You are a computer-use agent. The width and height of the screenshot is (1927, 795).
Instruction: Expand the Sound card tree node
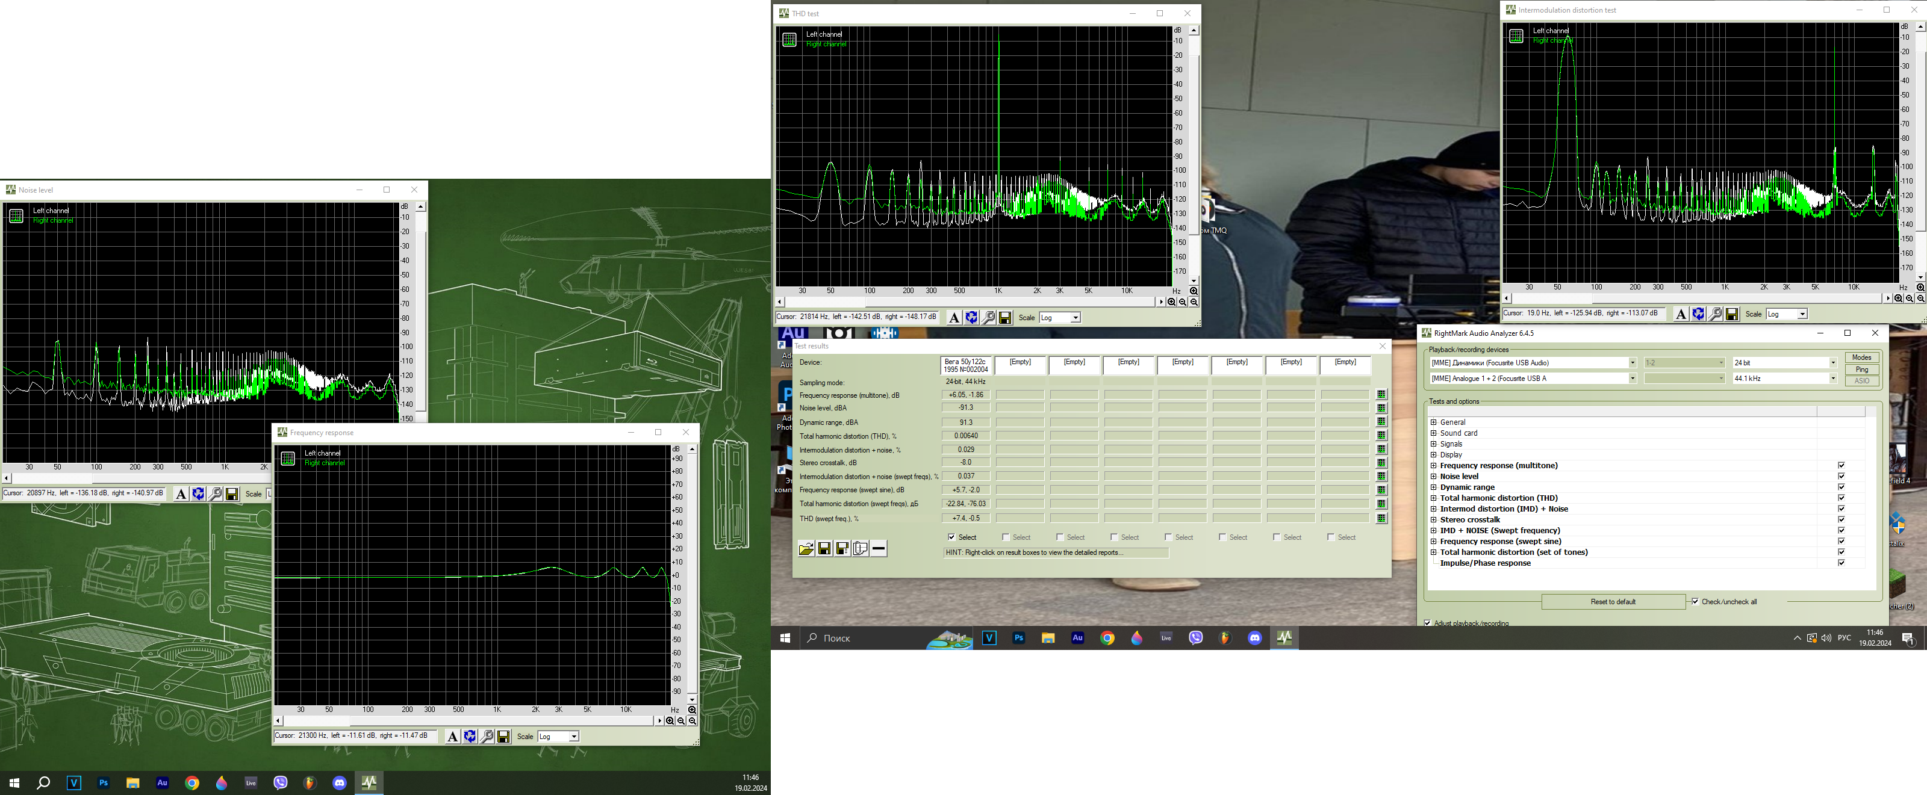(1433, 434)
